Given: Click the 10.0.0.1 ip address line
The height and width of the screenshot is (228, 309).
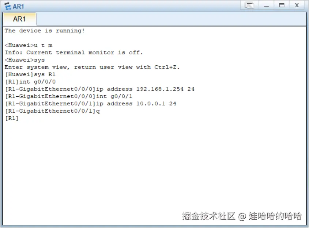Looking at the screenshot, I should [91, 103].
